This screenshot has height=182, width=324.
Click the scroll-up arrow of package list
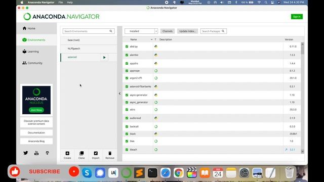(x=303, y=44)
